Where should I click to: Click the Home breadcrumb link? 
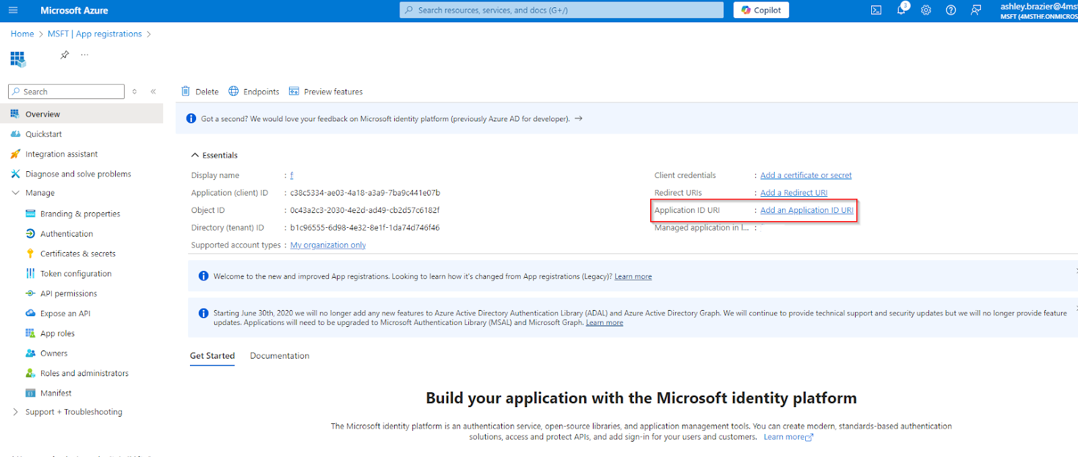[x=22, y=34]
